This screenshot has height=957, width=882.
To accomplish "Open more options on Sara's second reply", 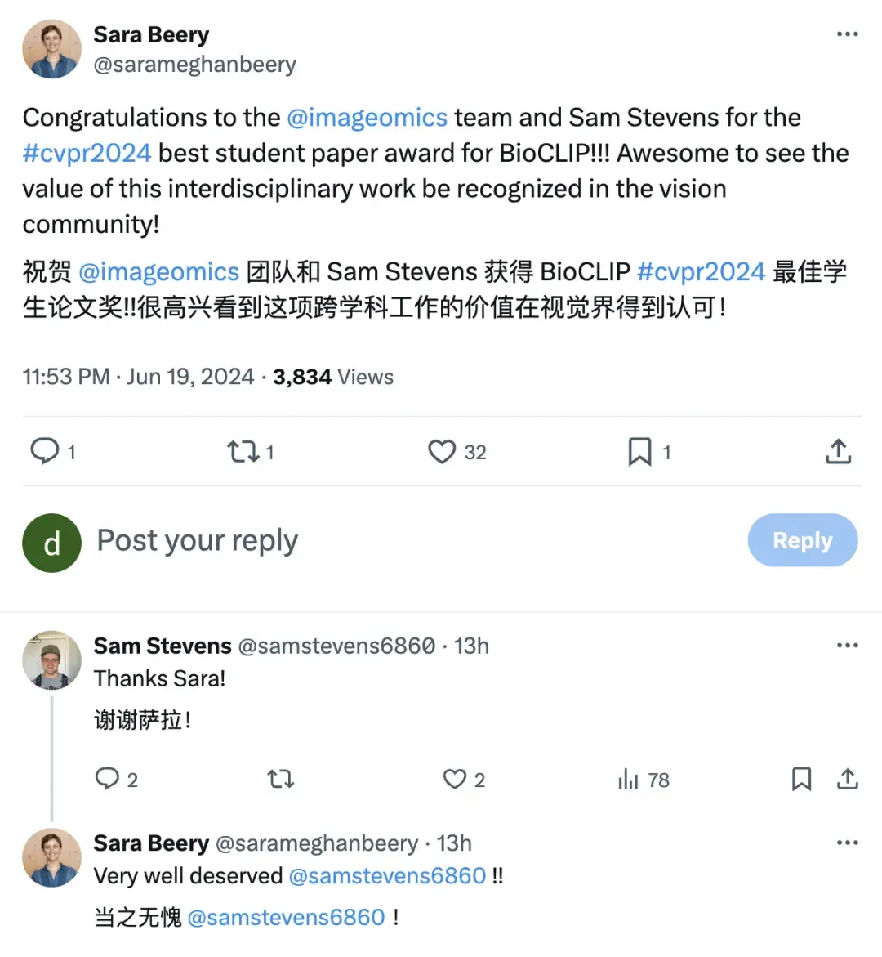I will [x=847, y=843].
